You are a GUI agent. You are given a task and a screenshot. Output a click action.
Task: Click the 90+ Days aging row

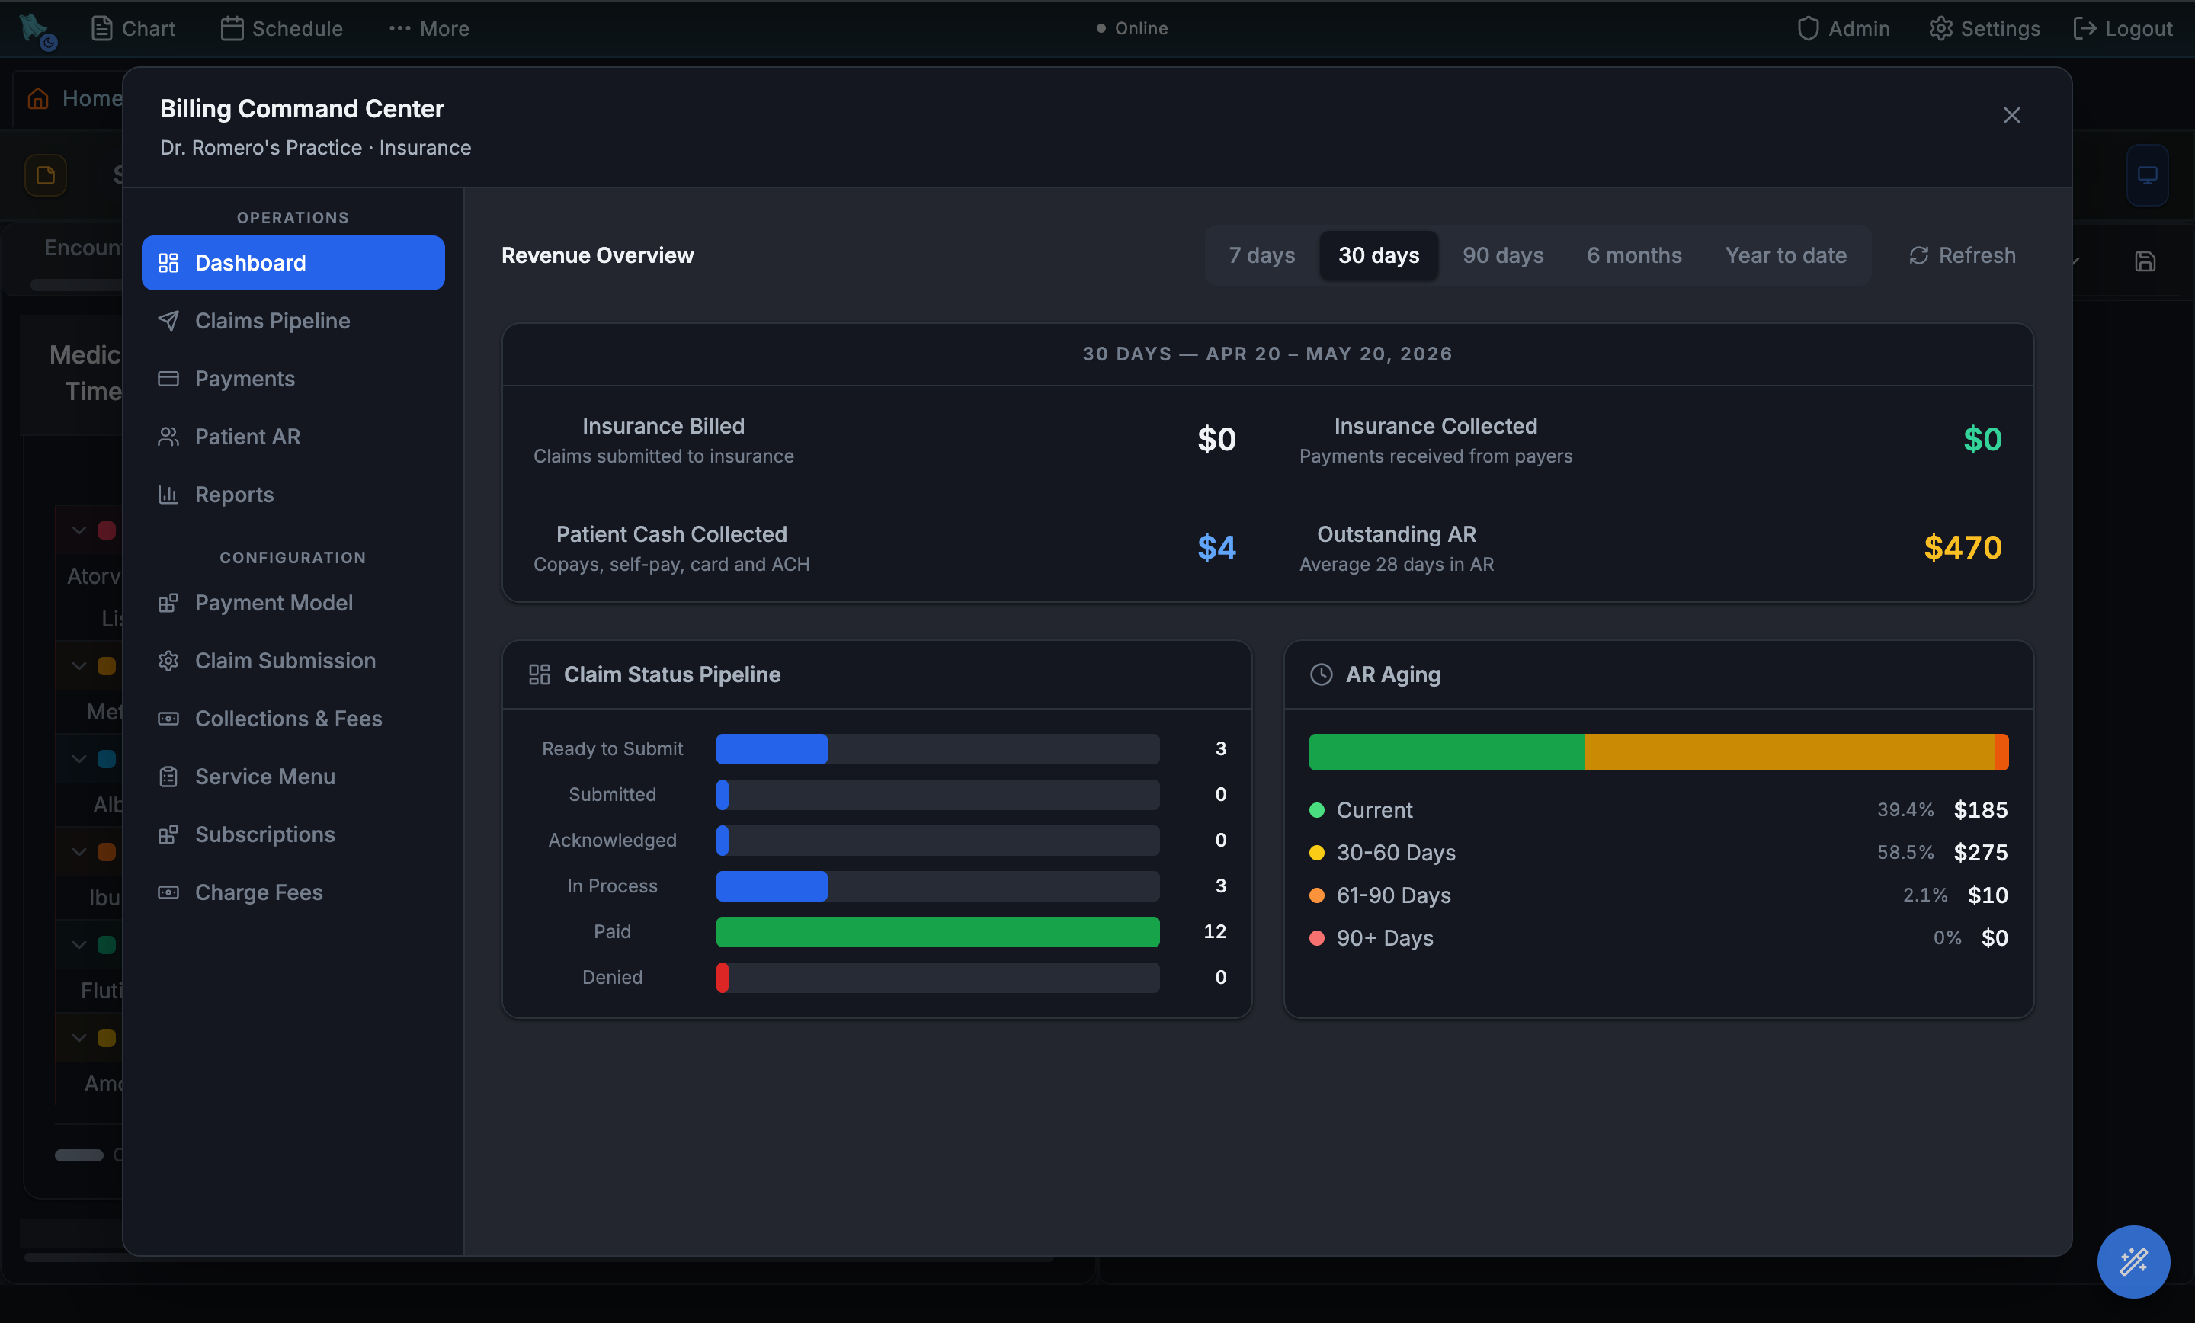1658,938
